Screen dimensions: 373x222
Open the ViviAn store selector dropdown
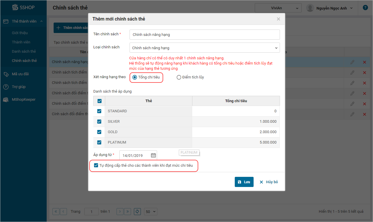click(x=278, y=8)
